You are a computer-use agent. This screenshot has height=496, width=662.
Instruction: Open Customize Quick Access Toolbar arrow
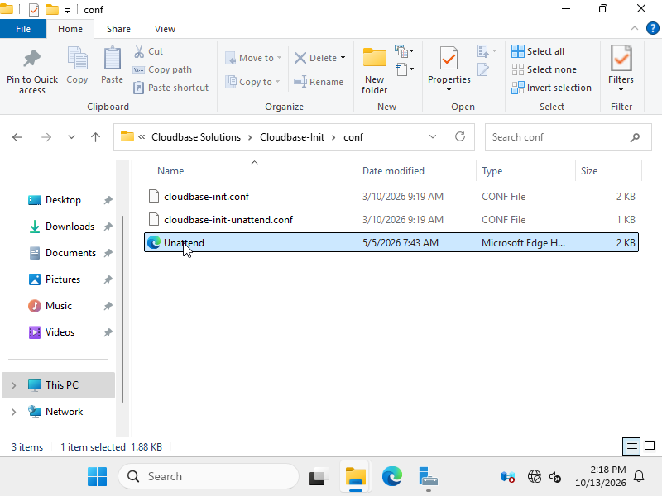[x=67, y=10]
